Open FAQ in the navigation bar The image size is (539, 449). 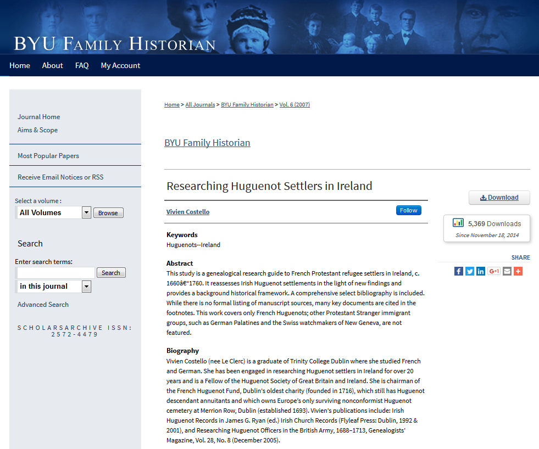point(82,65)
